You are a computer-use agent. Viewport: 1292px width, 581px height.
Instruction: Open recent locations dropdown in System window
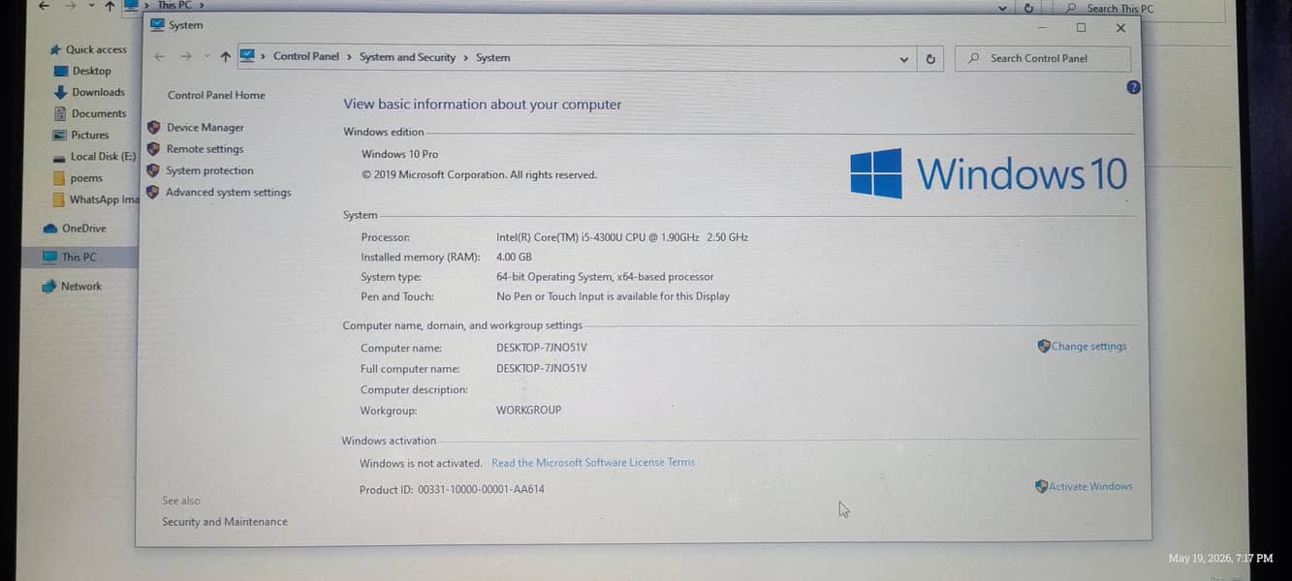(x=206, y=56)
